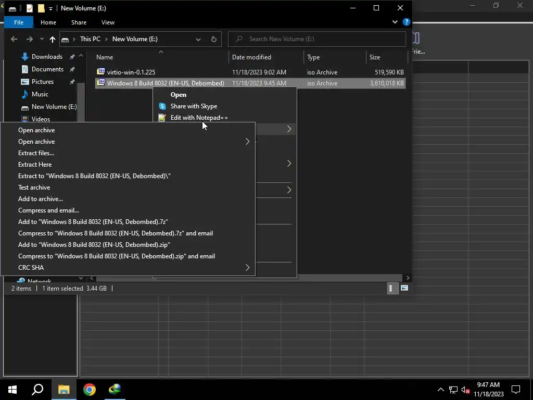Open recent locations dropdown near navigation arrows

(x=42, y=39)
